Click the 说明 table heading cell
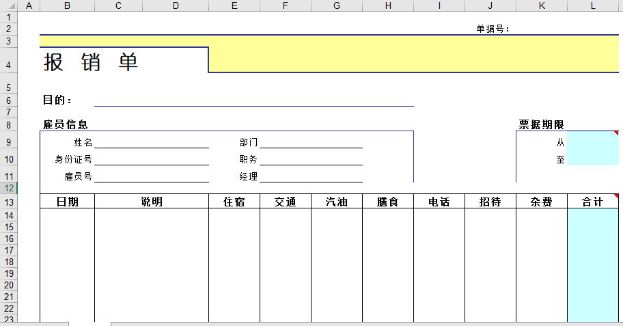Screen dimensions: 623x326 [151, 202]
